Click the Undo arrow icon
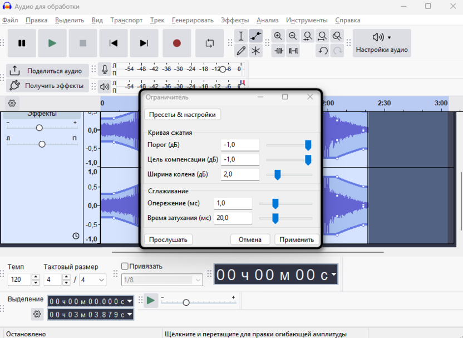The height and width of the screenshot is (338, 463). (x=323, y=51)
